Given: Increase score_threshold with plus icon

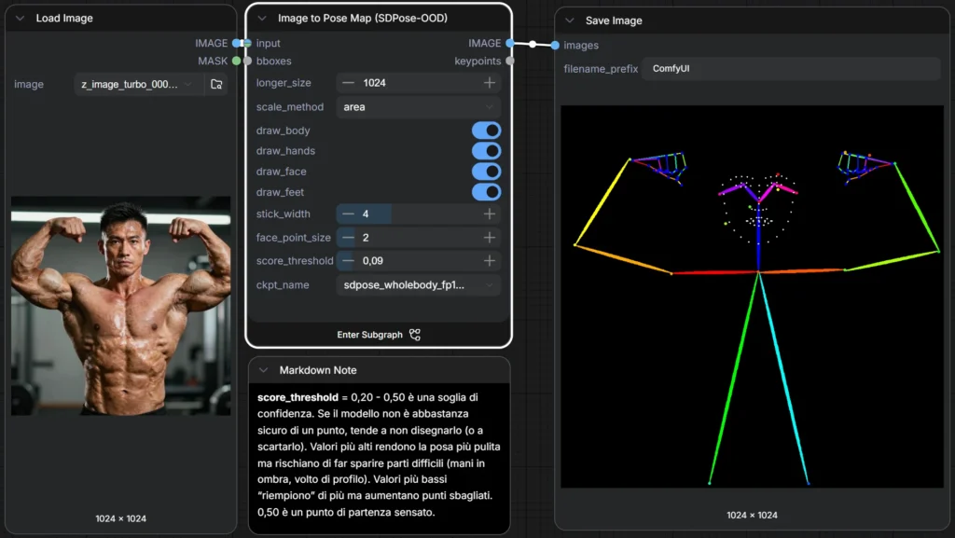Looking at the screenshot, I should [x=489, y=261].
